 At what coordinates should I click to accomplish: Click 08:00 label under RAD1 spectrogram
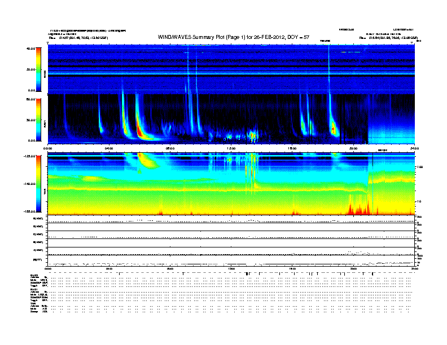click(x=170, y=148)
